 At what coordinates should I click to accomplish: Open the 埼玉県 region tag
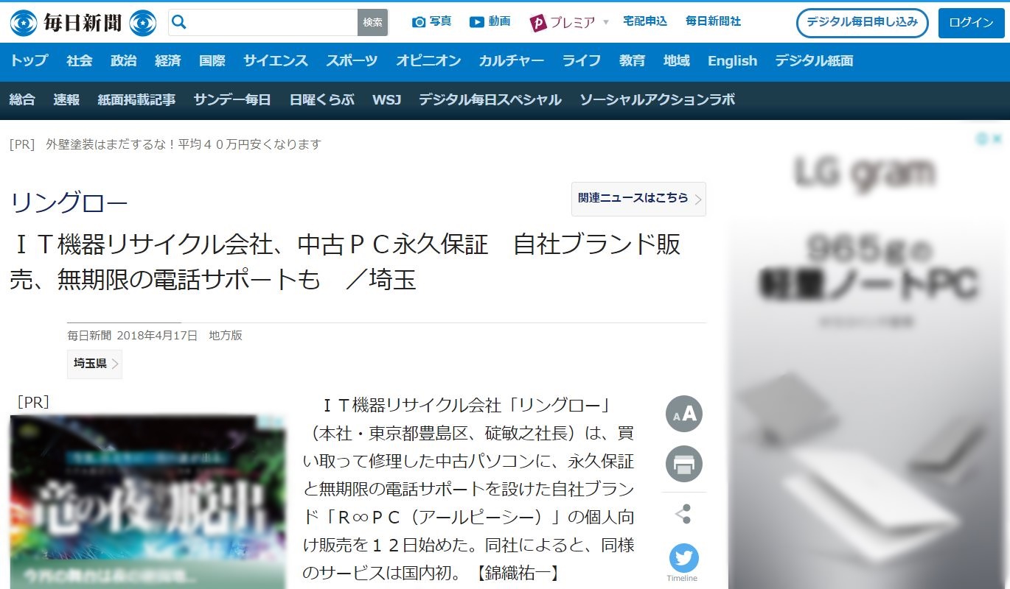click(94, 364)
